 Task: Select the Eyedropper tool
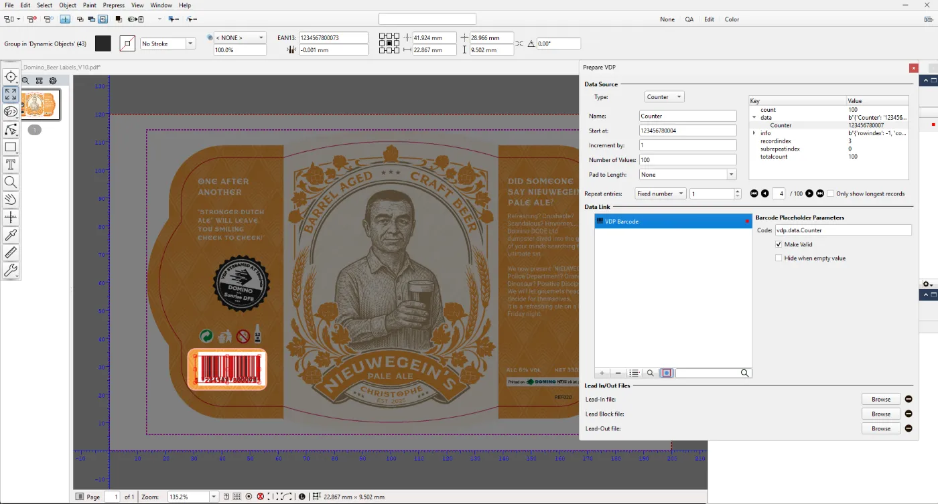pyautogui.click(x=11, y=235)
